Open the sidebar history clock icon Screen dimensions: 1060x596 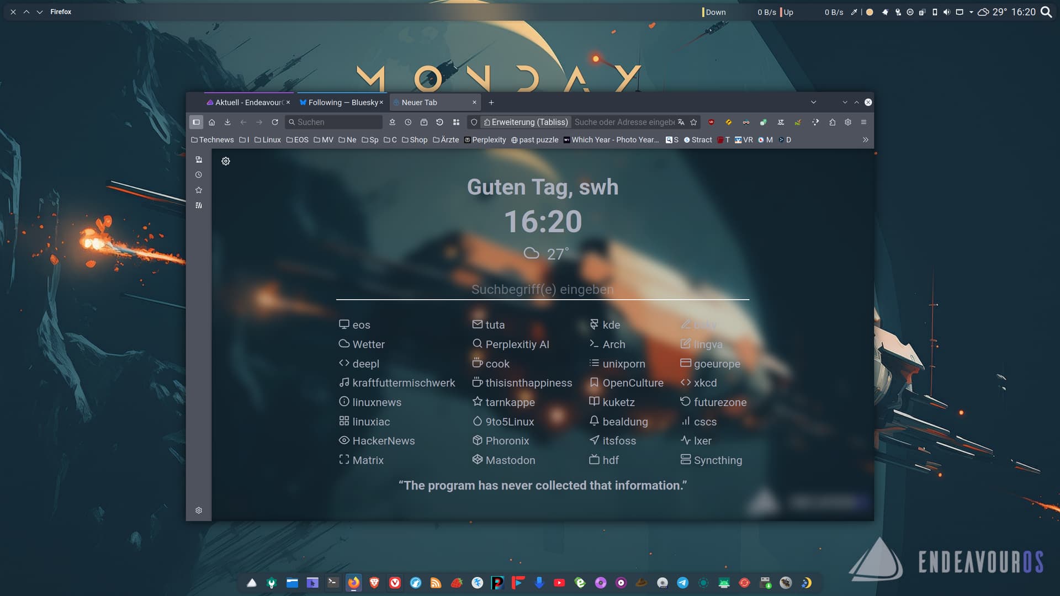point(199,175)
